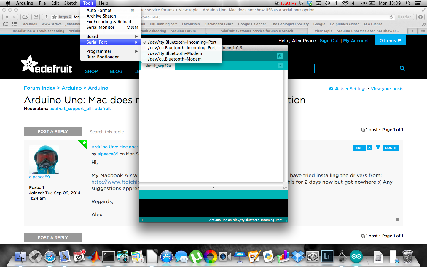Show Top Sites grid in Safari
The image size is (427, 267).
click(x=15, y=24)
